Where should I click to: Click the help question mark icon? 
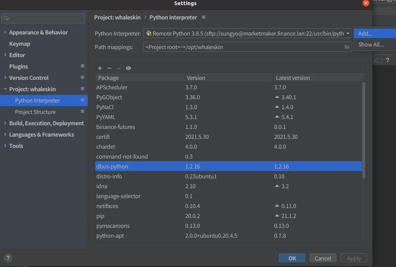pos(8,258)
